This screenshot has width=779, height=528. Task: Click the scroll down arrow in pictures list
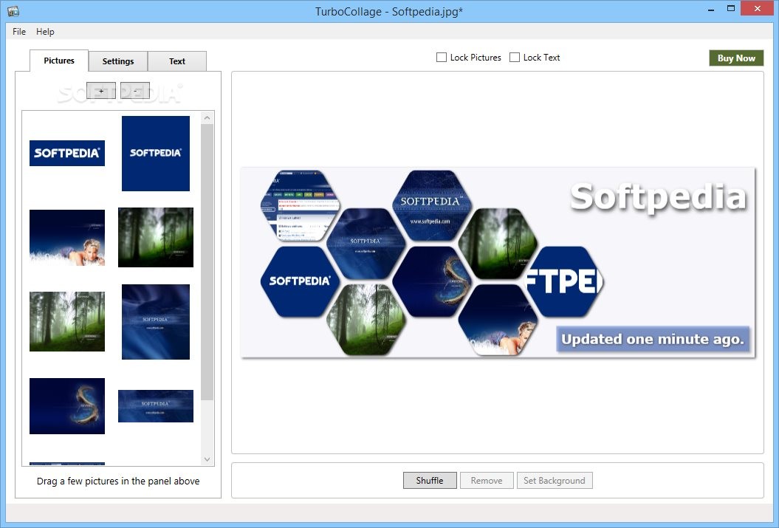pos(207,459)
